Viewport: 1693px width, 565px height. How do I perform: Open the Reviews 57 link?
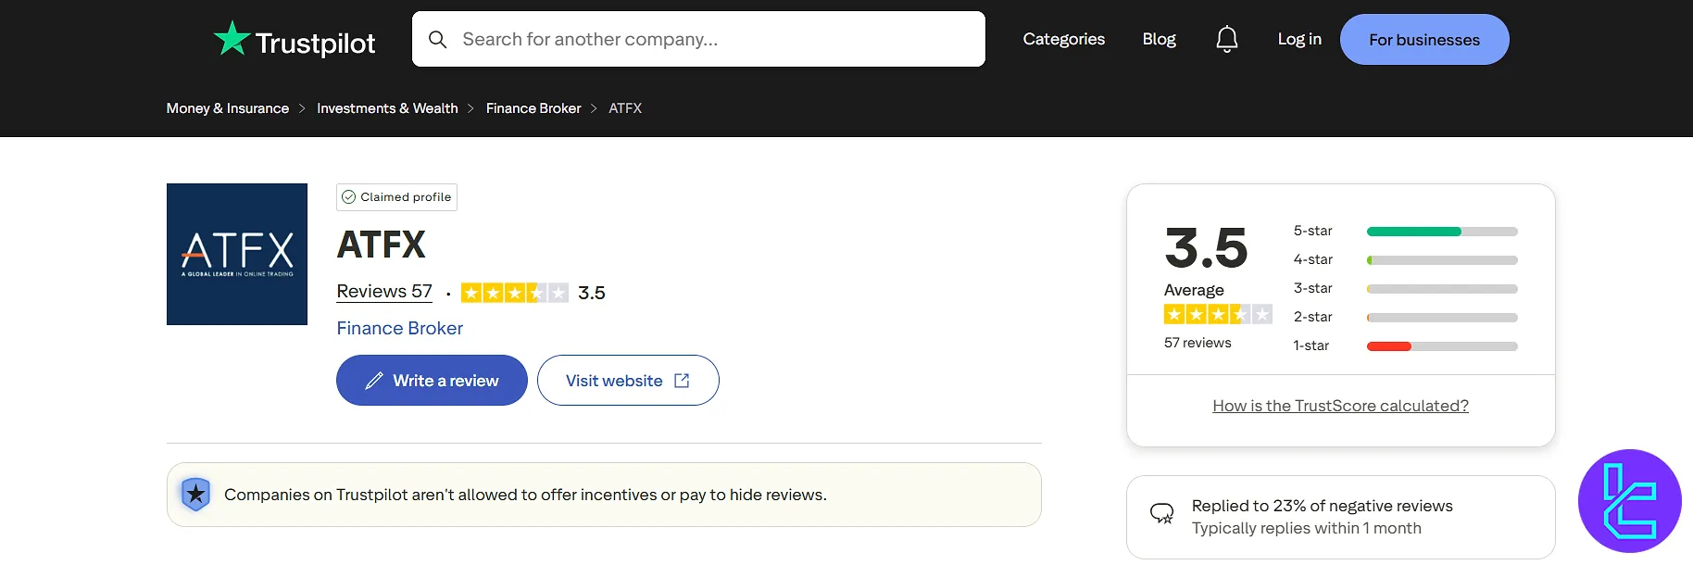[384, 292]
